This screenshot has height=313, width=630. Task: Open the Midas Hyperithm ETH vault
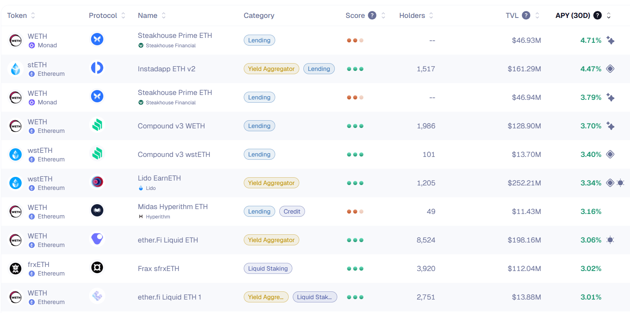click(173, 207)
